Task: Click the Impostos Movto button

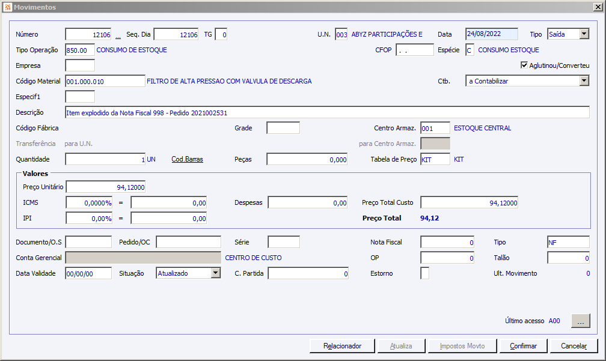Action: click(462, 346)
